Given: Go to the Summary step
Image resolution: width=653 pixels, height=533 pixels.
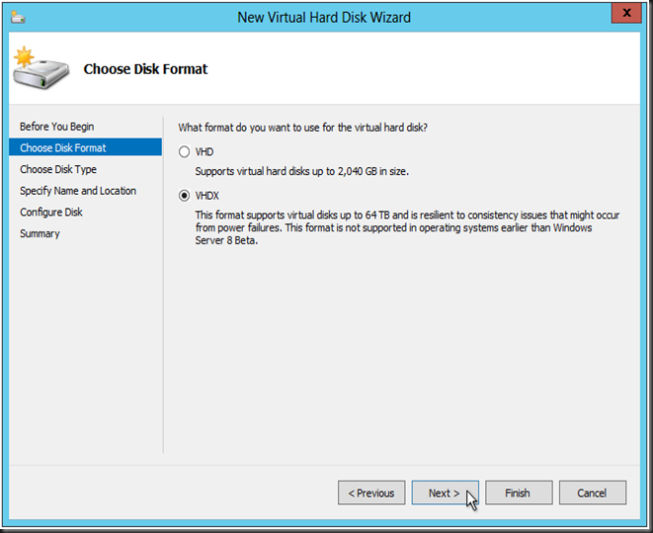Looking at the screenshot, I should click(x=40, y=233).
